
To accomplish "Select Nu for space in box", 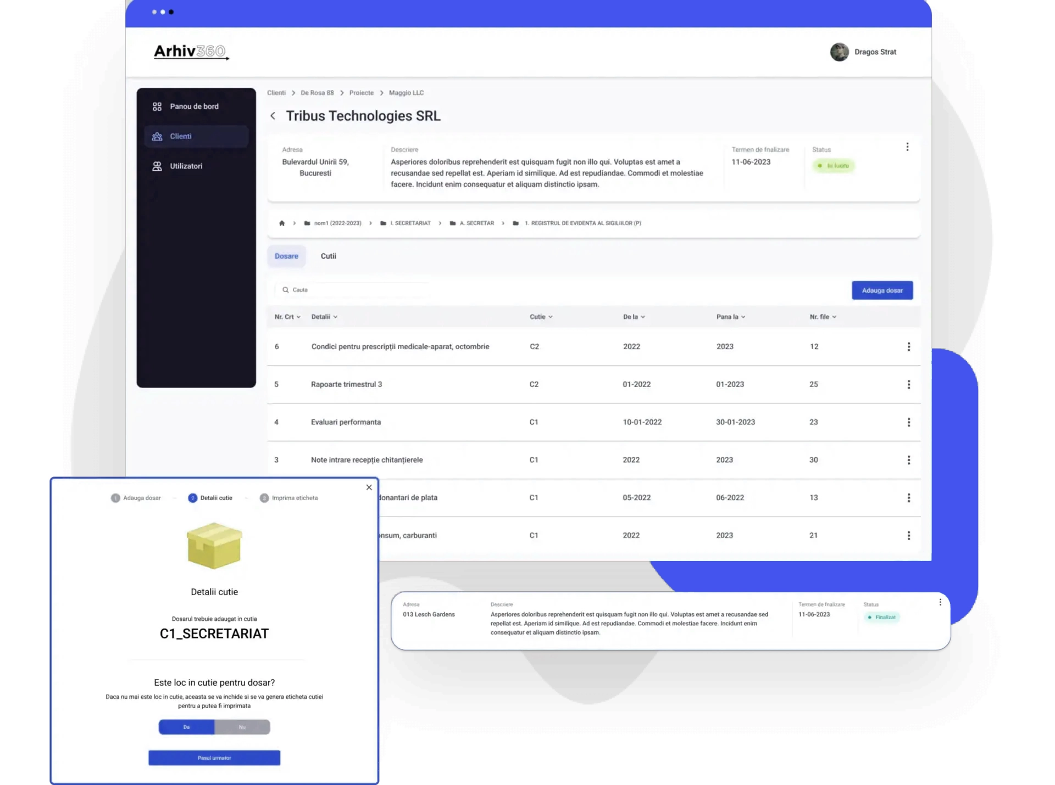I will (242, 727).
